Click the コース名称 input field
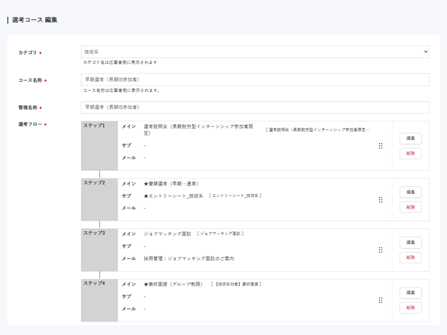447x335 pixels. click(255, 80)
